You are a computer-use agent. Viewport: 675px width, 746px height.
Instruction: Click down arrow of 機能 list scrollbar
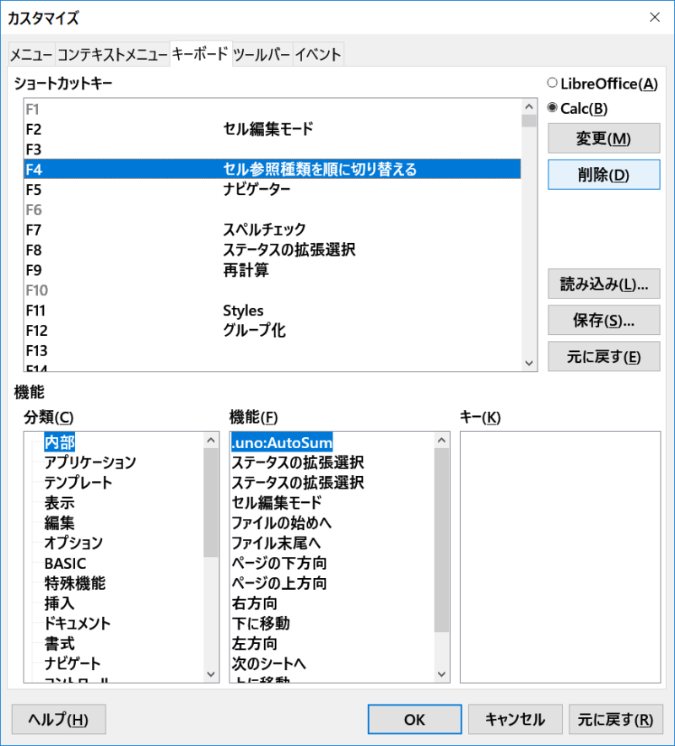point(442,673)
